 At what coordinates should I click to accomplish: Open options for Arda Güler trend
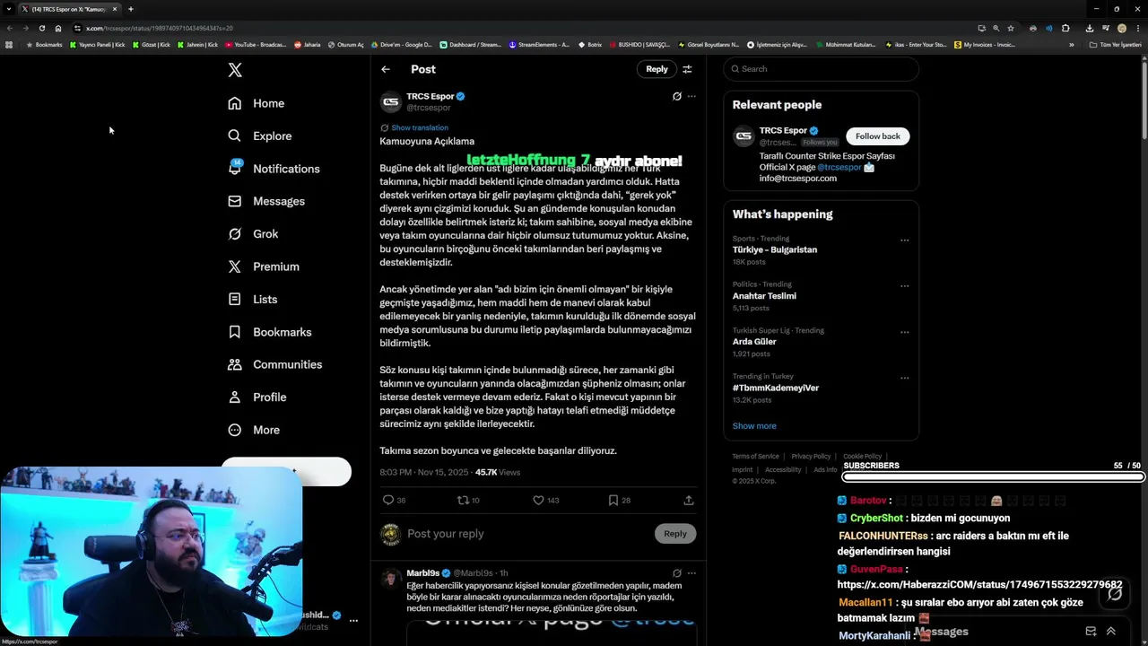[904, 332]
